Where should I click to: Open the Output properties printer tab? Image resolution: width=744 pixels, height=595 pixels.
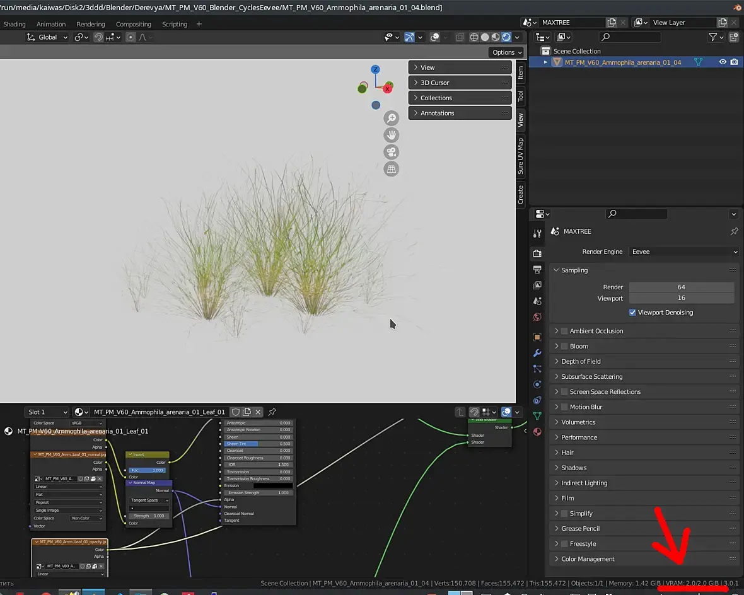(x=537, y=270)
